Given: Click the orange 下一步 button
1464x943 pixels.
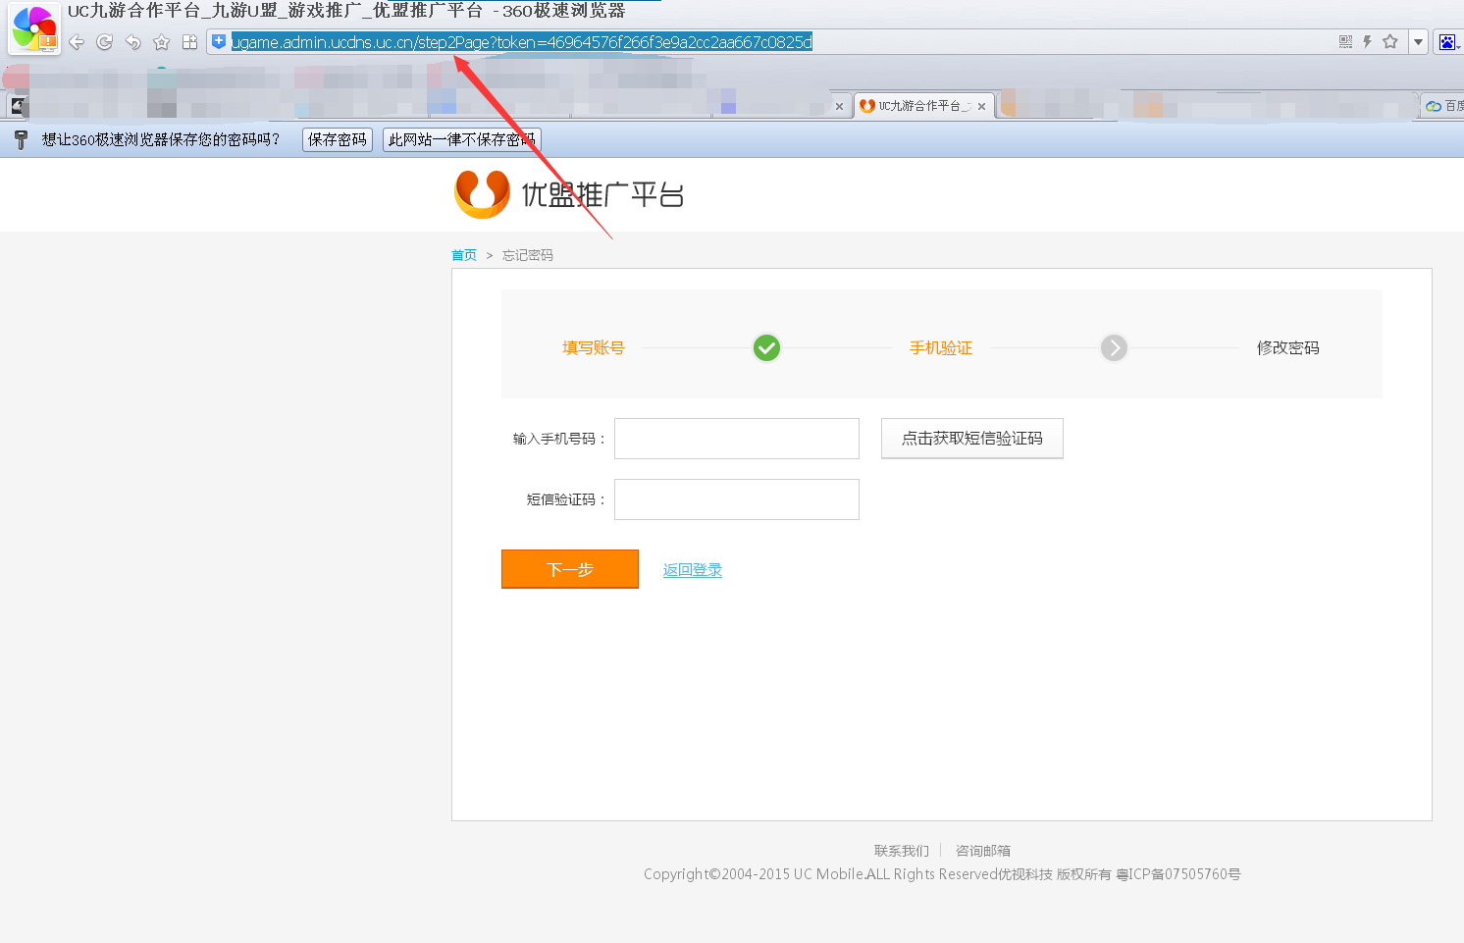Looking at the screenshot, I should pos(570,569).
